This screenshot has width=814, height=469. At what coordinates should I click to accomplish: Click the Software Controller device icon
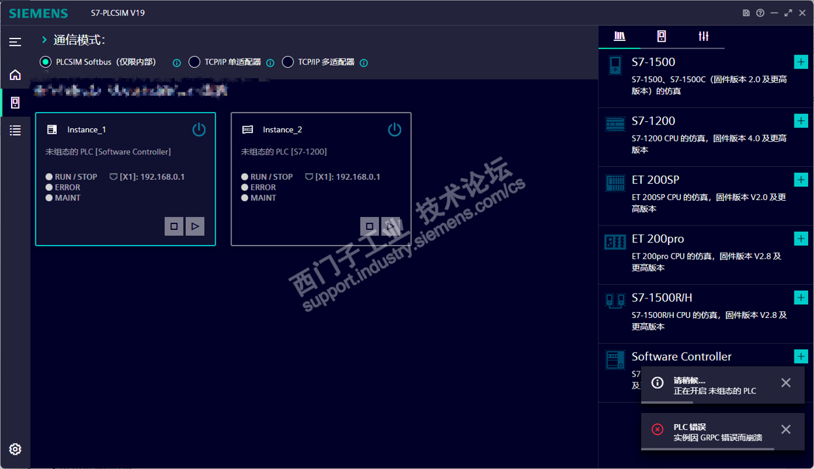[x=615, y=360]
